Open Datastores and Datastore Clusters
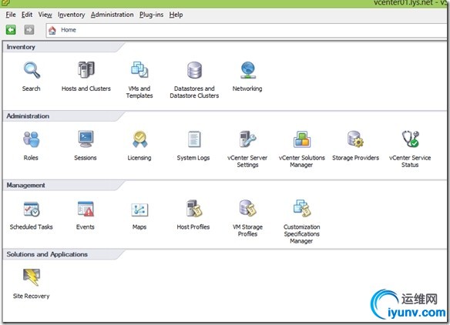 (x=194, y=70)
